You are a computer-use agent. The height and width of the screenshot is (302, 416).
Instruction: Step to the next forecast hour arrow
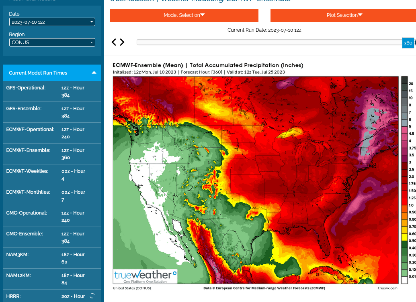coord(122,42)
